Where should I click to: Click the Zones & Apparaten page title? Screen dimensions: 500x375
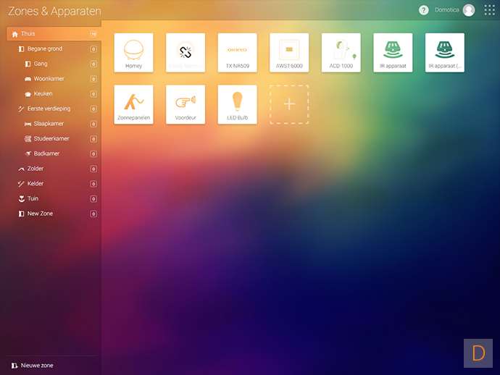pyautogui.click(x=54, y=11)
